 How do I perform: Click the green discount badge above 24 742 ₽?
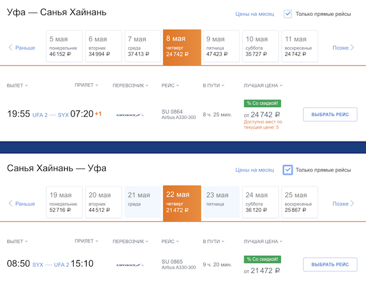tap(262, 103)
